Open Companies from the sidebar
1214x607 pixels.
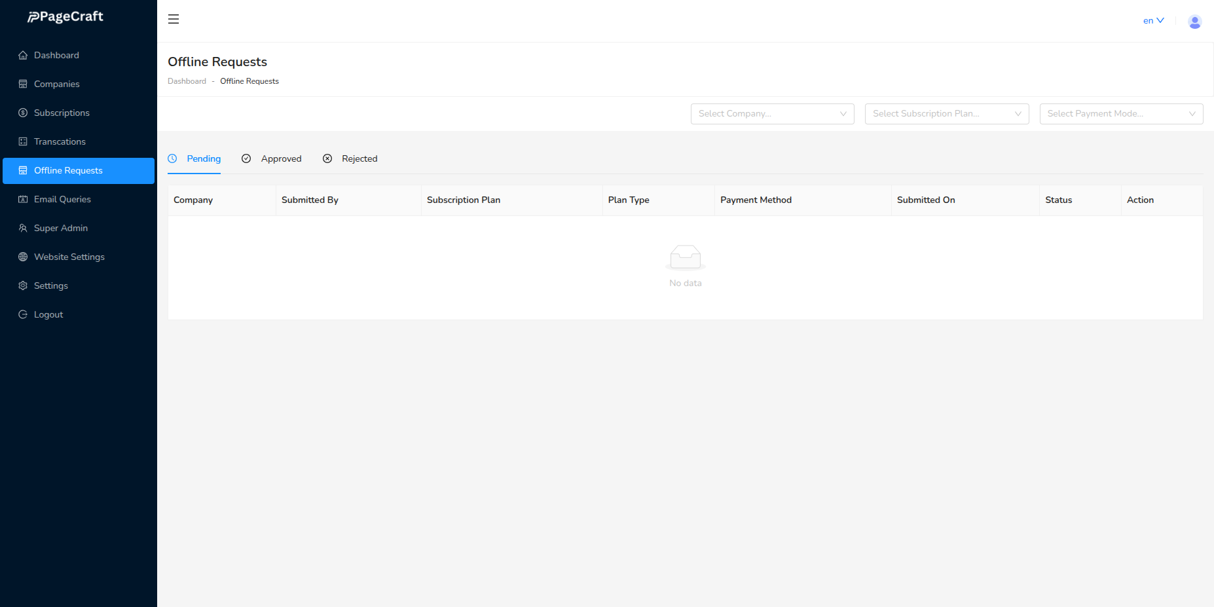pos(57,84)
